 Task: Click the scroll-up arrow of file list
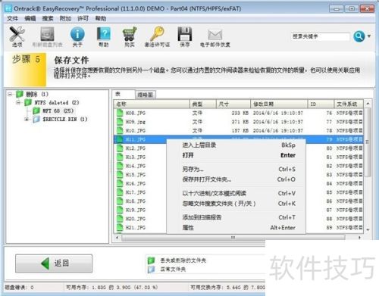(368, 104)
